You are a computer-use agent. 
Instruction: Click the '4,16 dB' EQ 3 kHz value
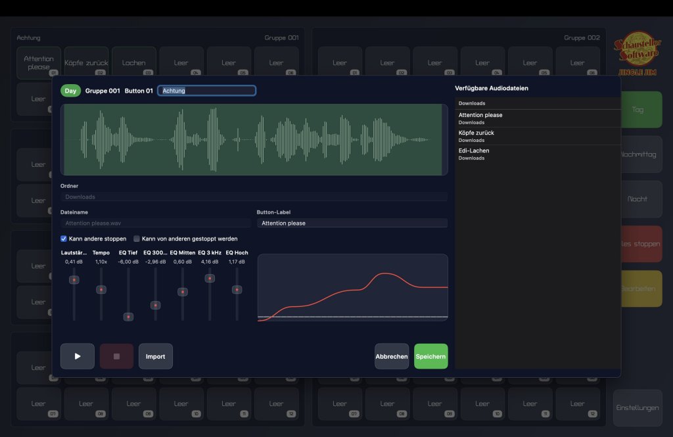pyautogui.click(x=210, y=262)
